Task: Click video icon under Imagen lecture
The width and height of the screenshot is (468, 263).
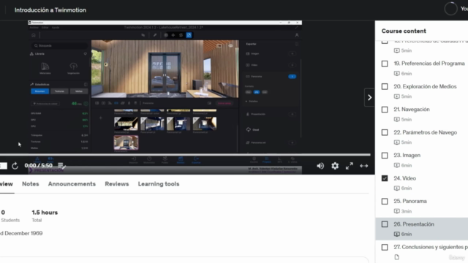Action: (396, 165)
